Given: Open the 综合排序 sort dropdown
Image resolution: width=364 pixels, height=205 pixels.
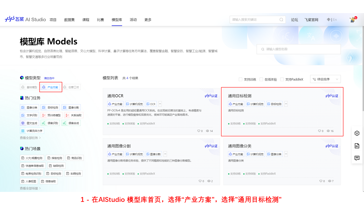Looking at the screenshot, I should [325, 79].
